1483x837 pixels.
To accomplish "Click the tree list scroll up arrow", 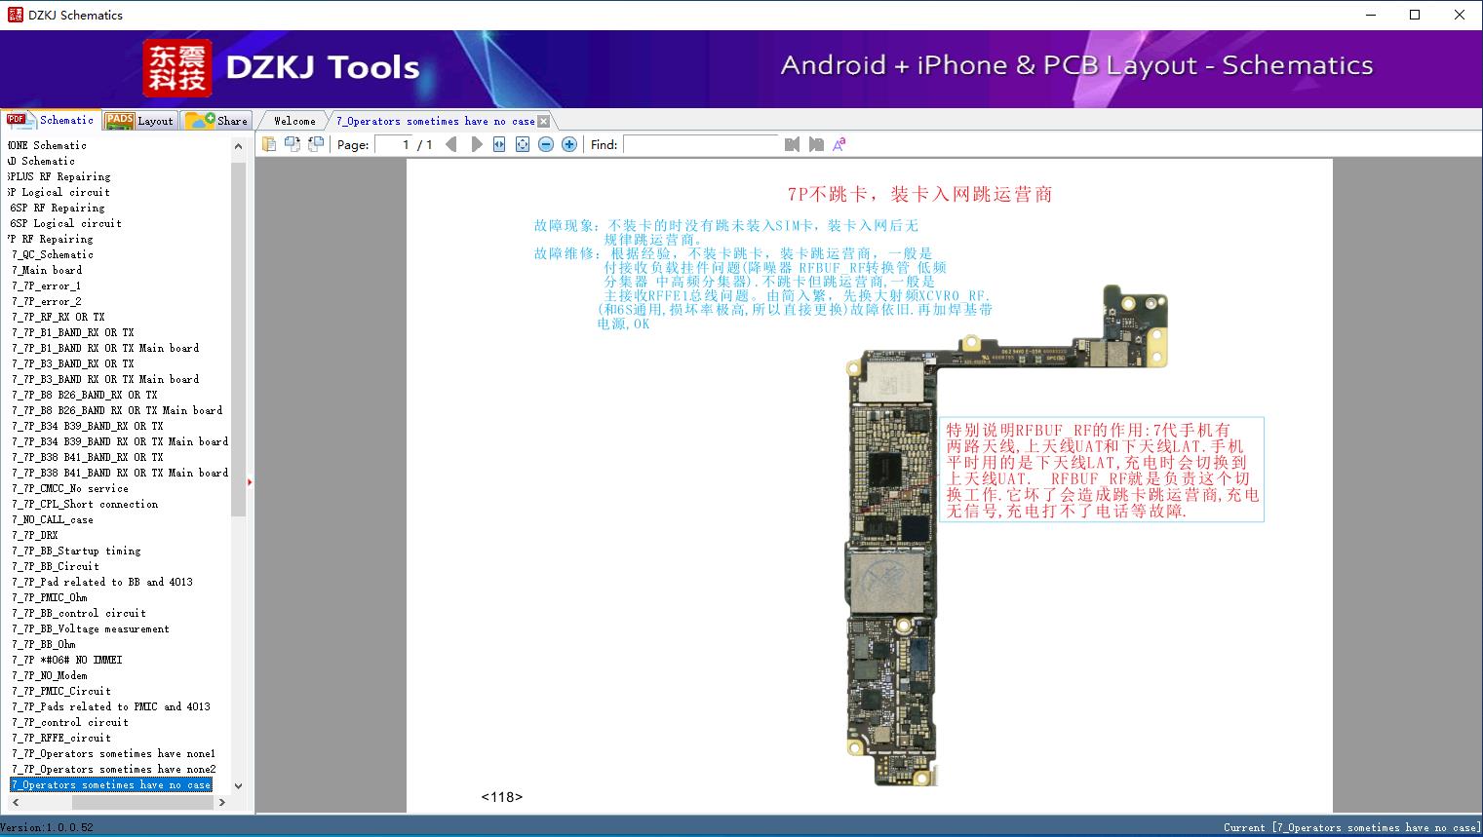I will pyautogui.click(x=238, y=146).
